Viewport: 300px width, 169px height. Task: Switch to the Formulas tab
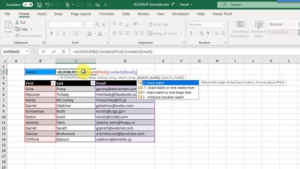click(106, 14)
